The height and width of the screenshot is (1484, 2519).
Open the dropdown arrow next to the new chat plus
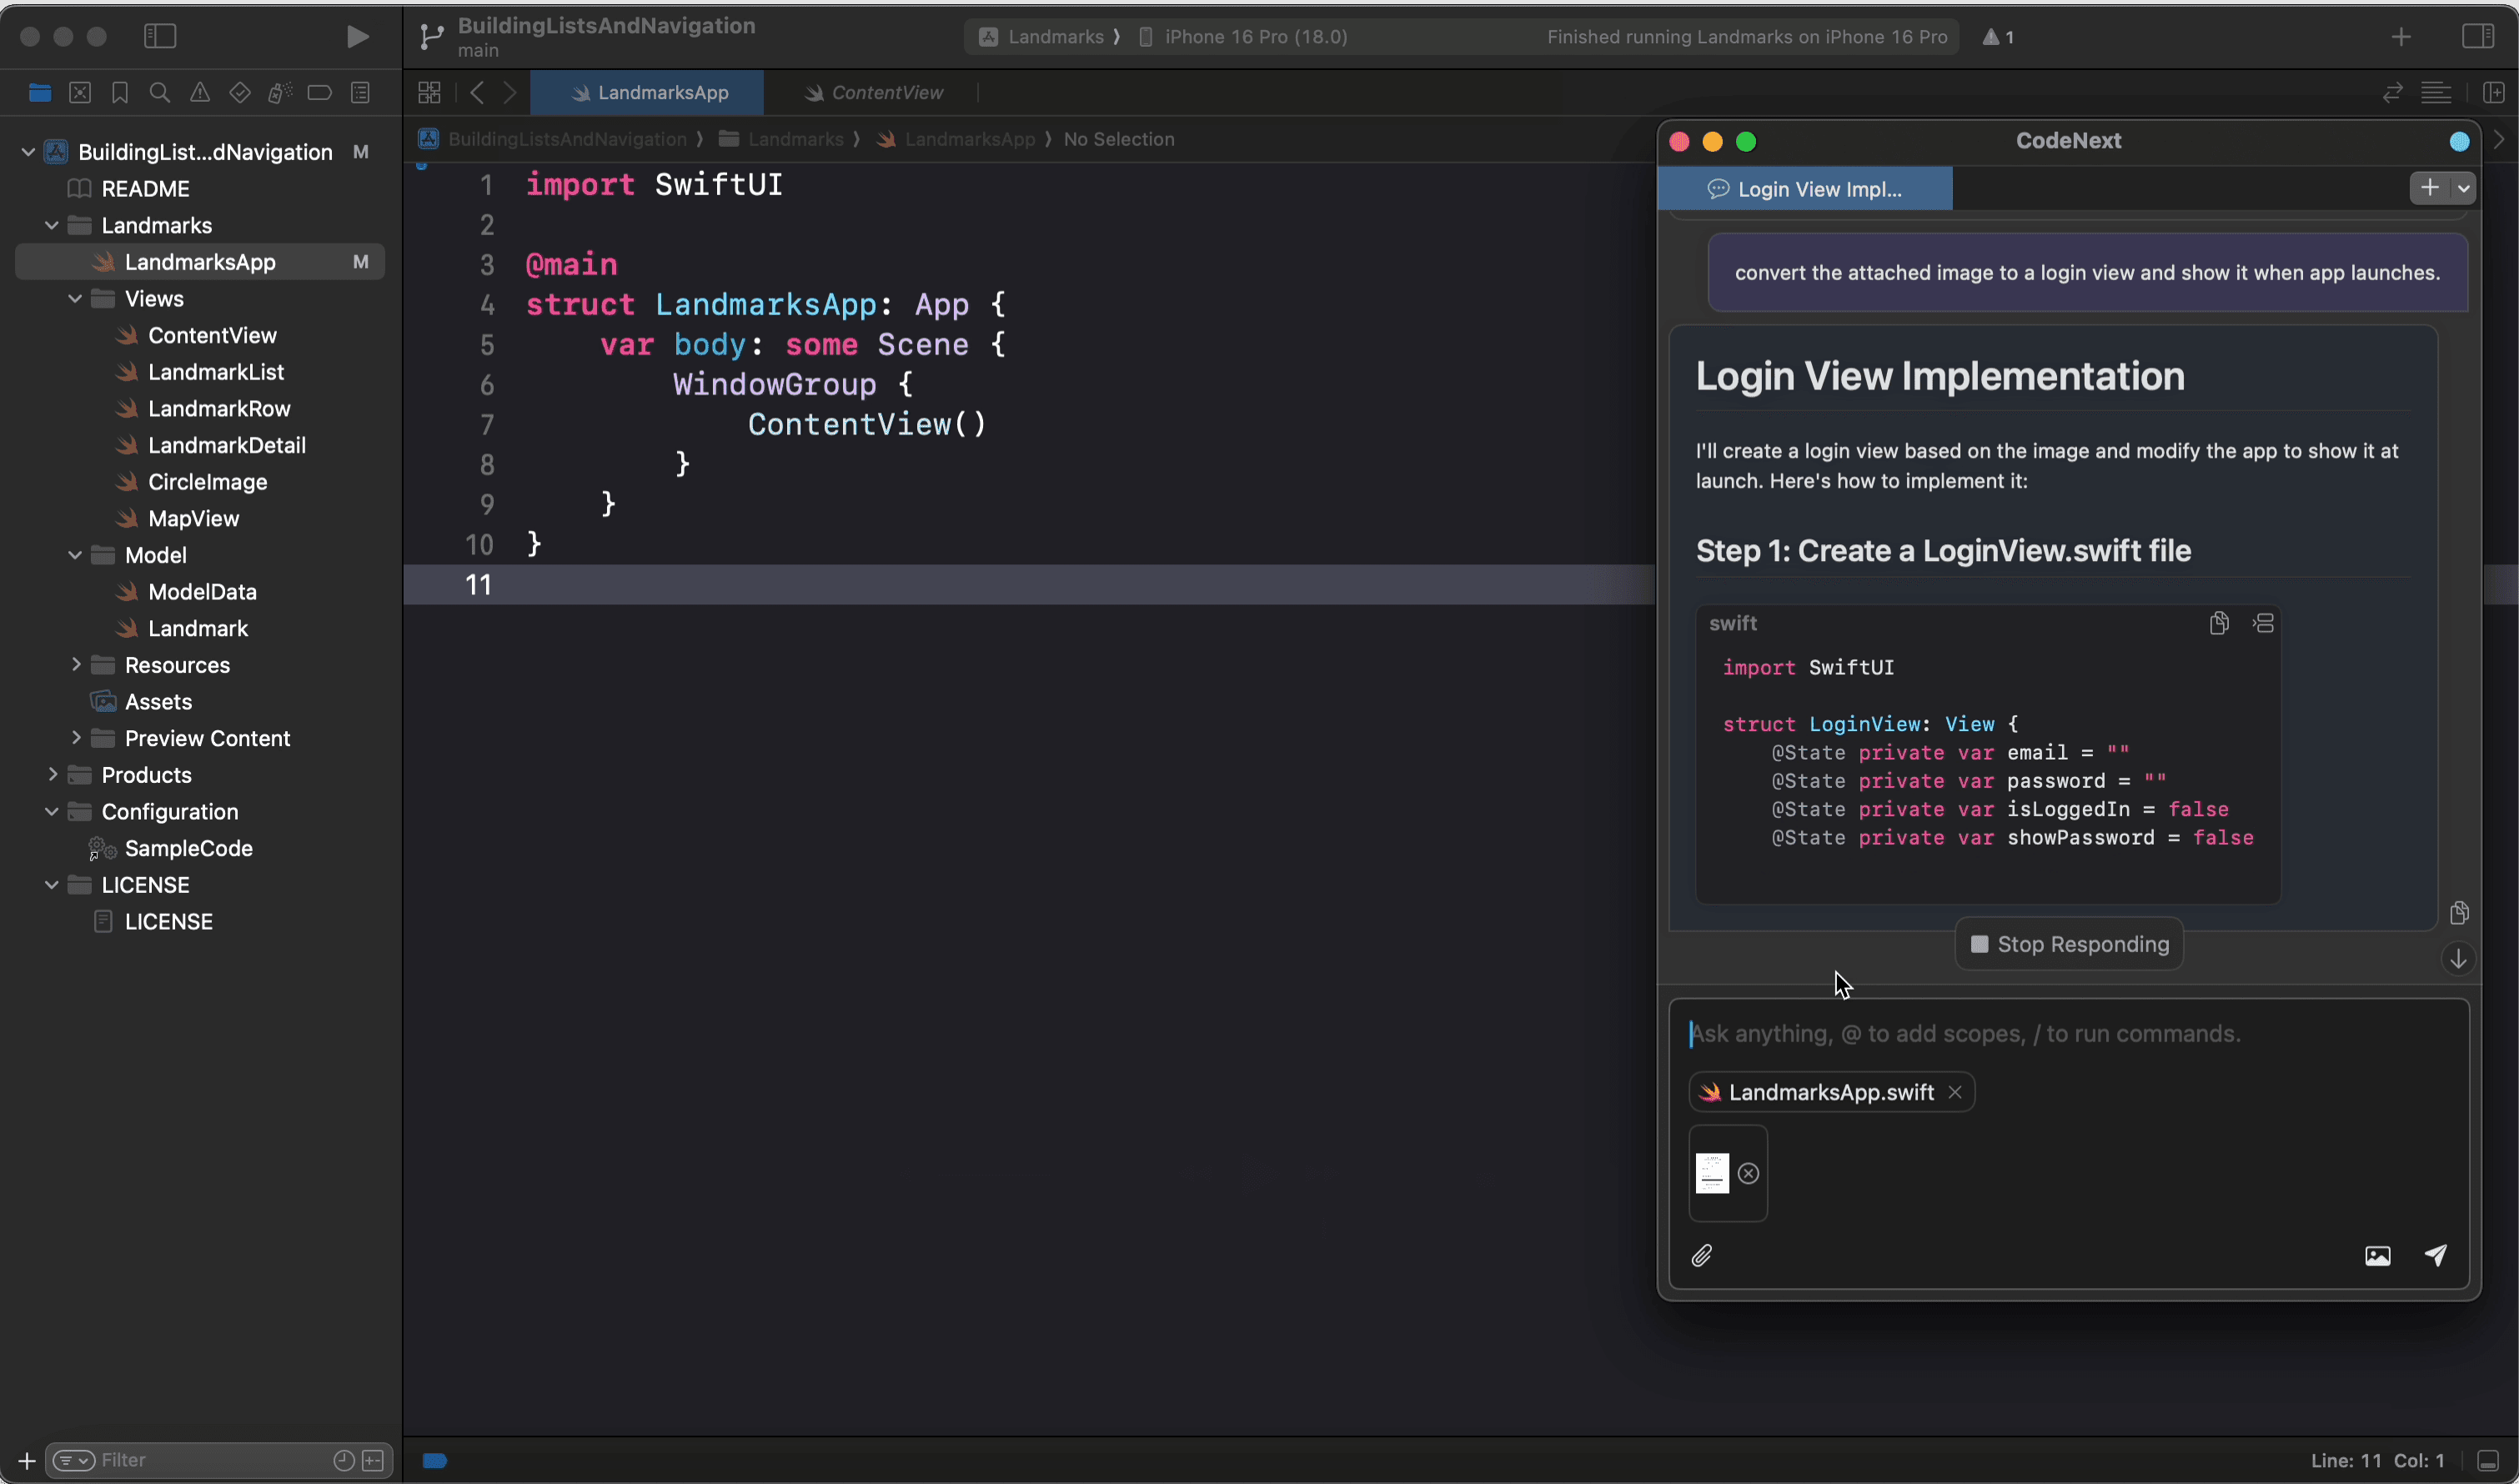point(2464,187)
